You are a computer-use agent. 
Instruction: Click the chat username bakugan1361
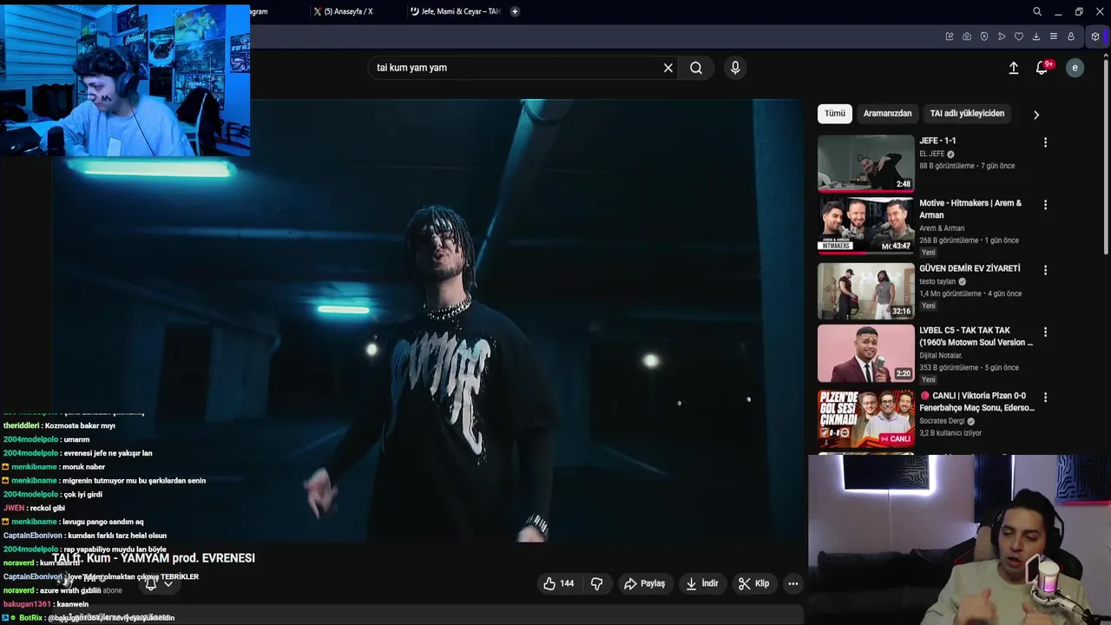(x=27, y=604)
